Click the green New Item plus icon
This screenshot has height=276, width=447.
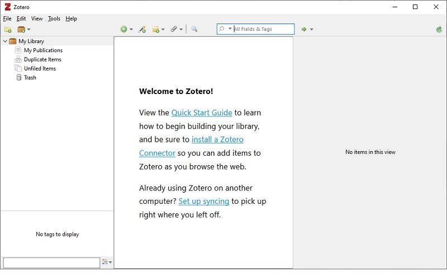click(x=123, y=29)
